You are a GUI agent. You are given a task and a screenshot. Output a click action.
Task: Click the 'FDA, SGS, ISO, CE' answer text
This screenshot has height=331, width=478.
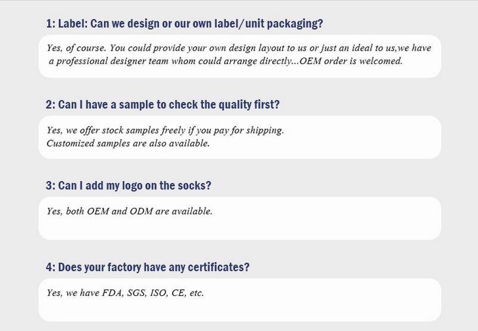(x=125, y=293)
